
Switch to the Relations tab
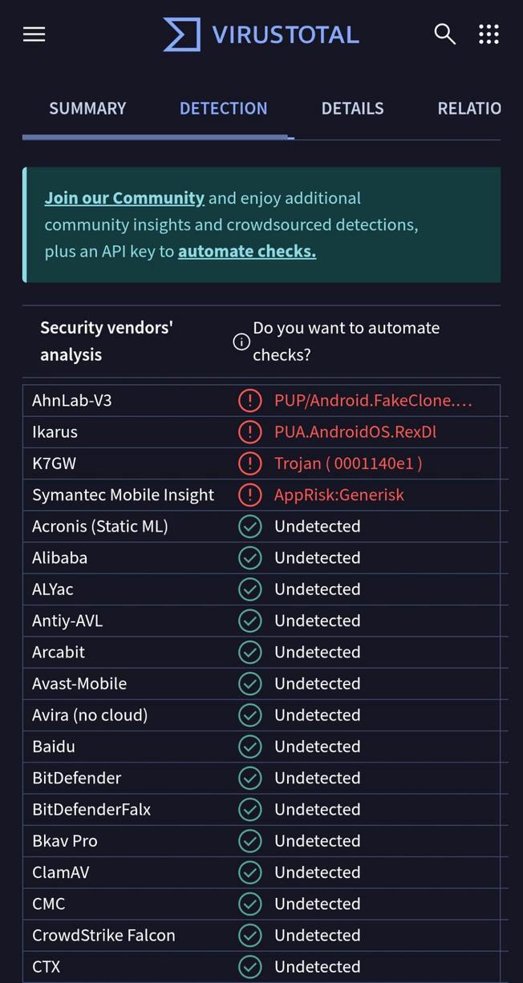click(470, 107)
